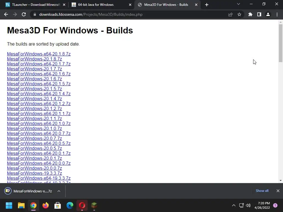Click the forward navigation arrow
The width and height of the screenshot is (283, 212).
coord(15,14)
